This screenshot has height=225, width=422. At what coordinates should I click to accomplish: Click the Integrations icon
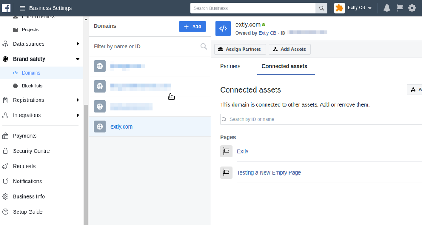5,115
